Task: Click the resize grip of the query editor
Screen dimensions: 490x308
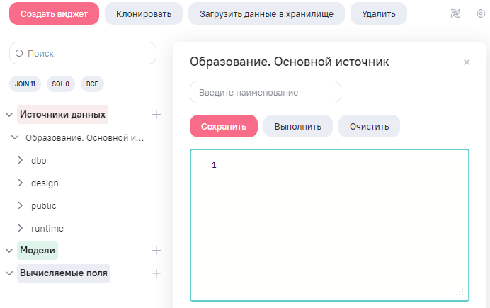Action: click(x=460, y=291)
